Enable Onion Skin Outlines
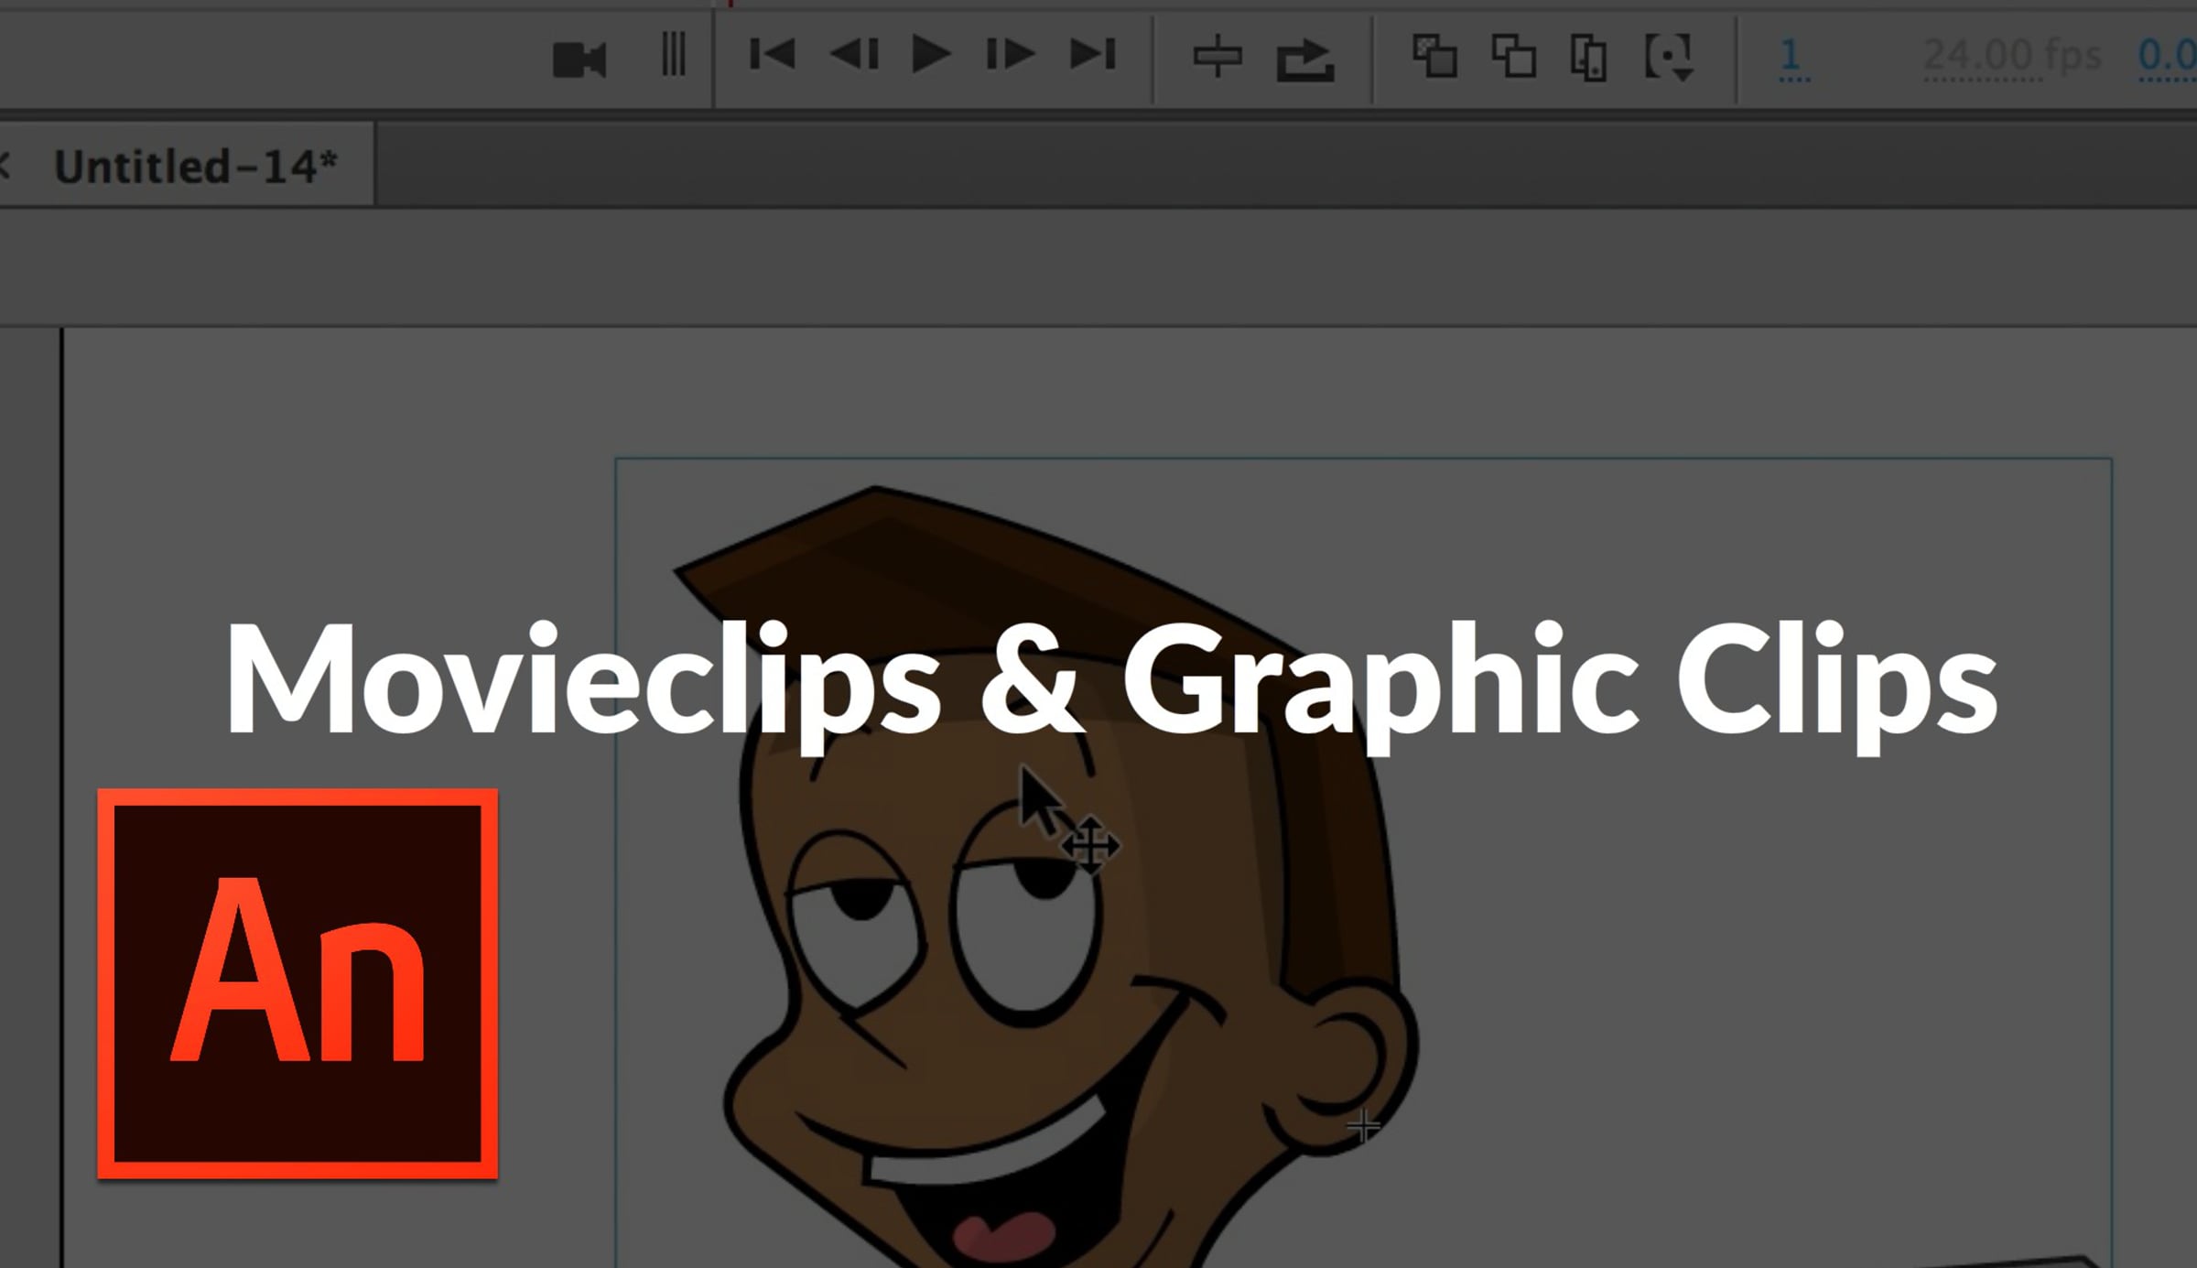This screenshot has width=2197, height=1268. [1514, 57]
